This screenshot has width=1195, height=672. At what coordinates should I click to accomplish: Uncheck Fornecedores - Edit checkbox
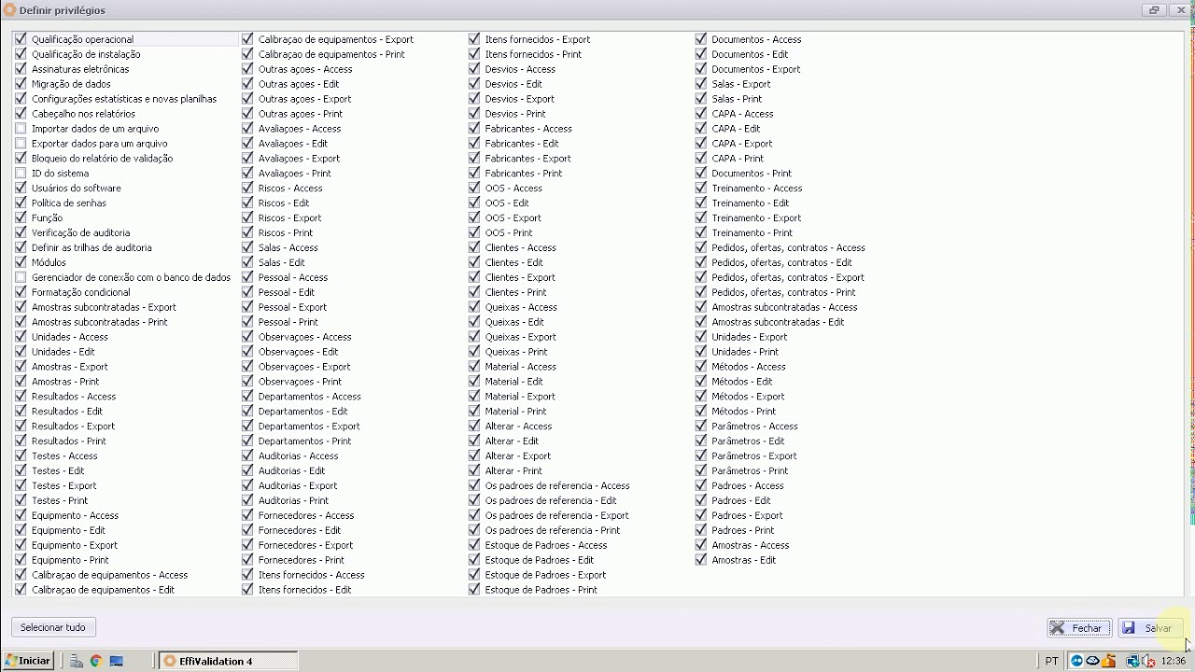point(247,530)
